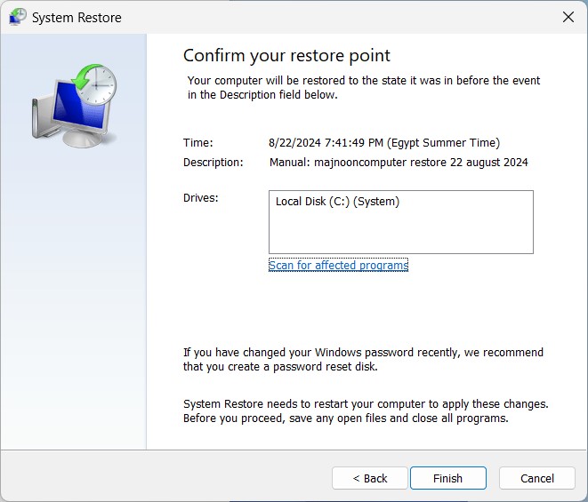Image resolution: width=588 pixels, height=502 pixels.
Task: Click the "Drives:" field label
Action: coord(200,197)
